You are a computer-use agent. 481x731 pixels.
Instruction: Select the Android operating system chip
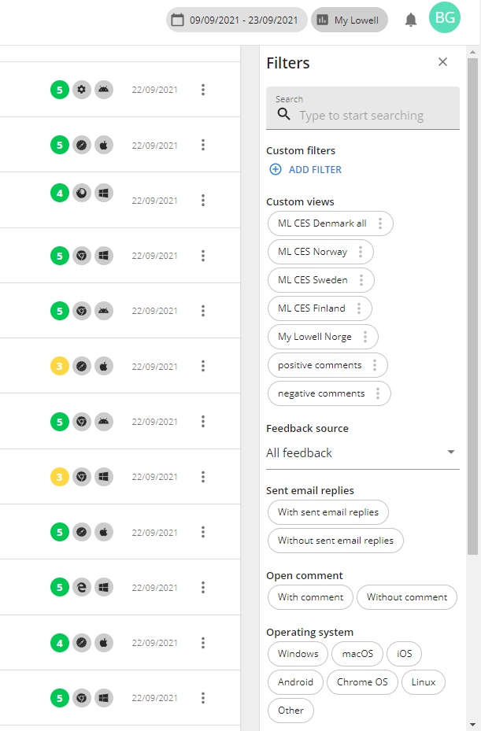coord(295,682)
